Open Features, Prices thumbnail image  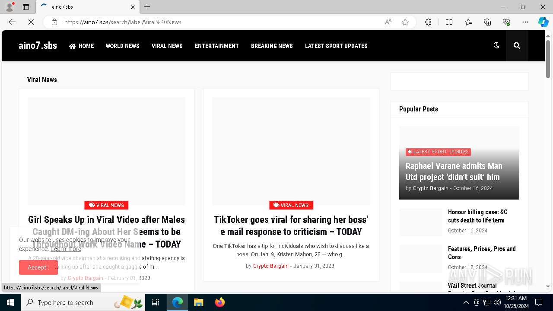[x=421, y=259]
